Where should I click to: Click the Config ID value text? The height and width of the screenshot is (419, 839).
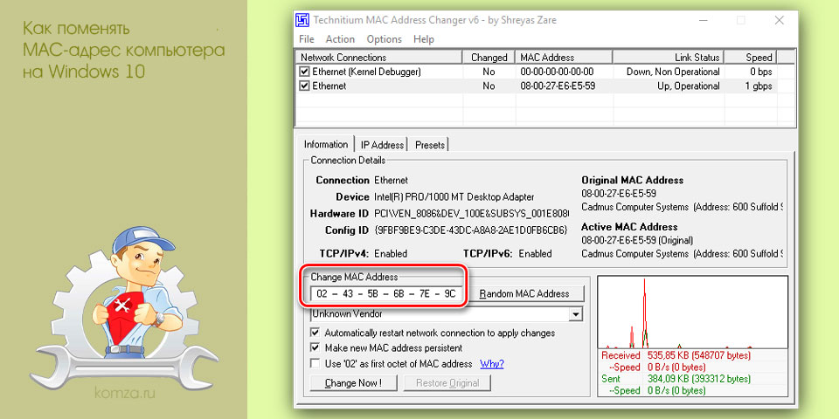[470, 230]
